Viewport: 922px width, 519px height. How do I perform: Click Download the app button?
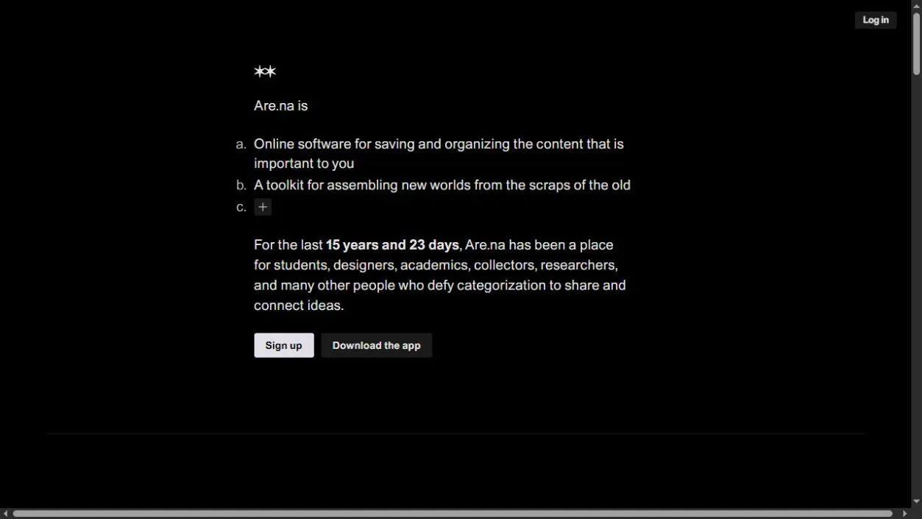pos(377,345)
